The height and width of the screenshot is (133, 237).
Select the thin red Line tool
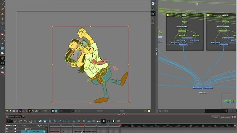tap(3, 39)
